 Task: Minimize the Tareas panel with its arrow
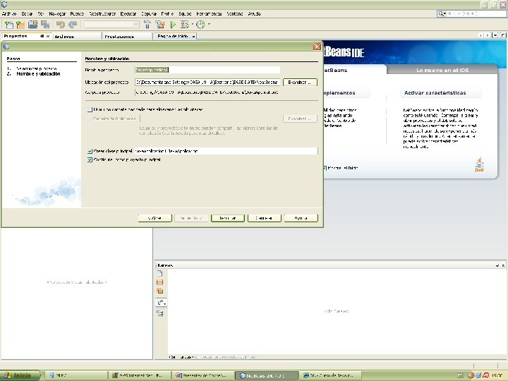click(497, 265)
